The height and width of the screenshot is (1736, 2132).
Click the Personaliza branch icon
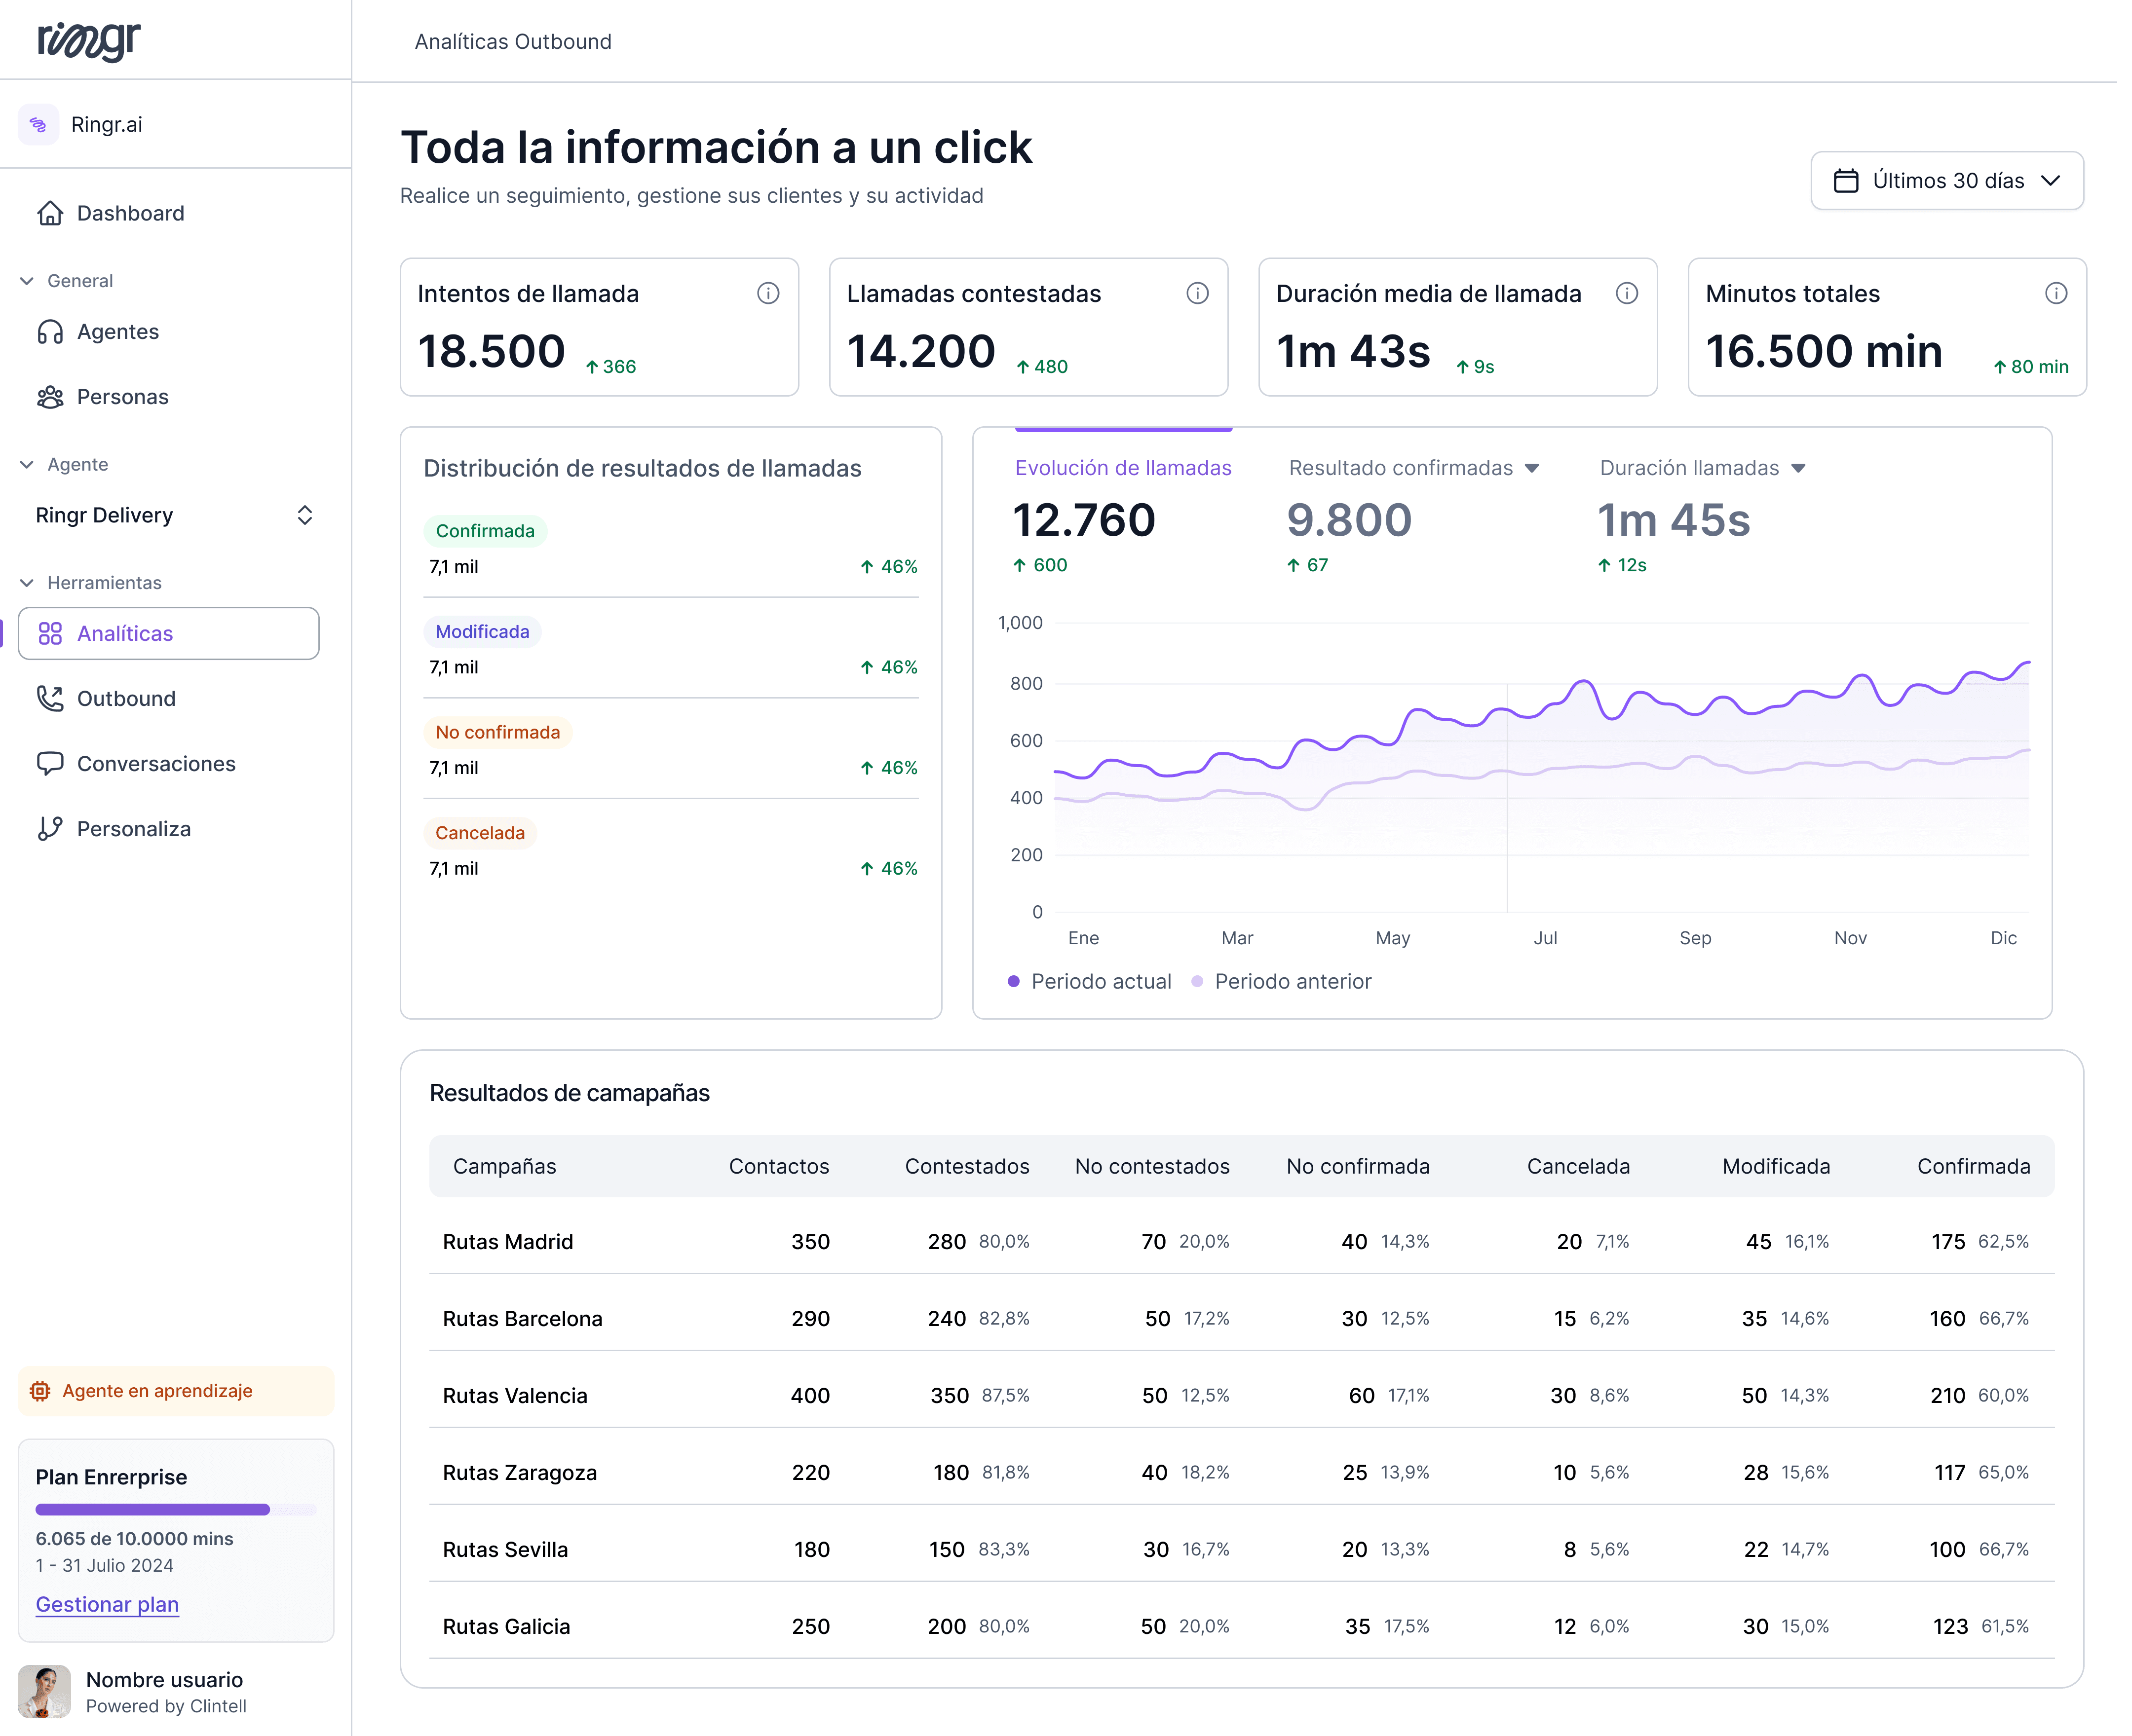click(50, 829)
